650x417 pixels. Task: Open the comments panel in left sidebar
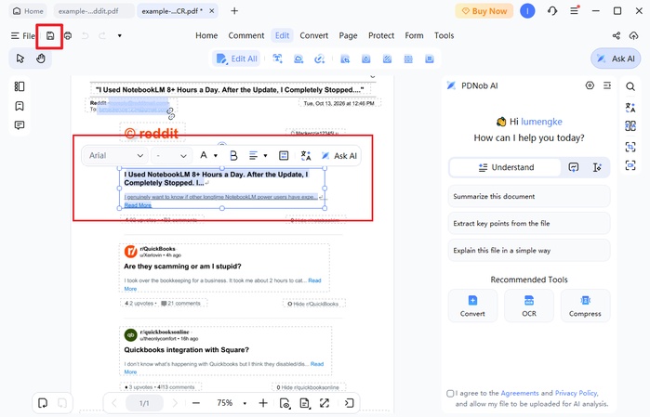coord(20,125)
